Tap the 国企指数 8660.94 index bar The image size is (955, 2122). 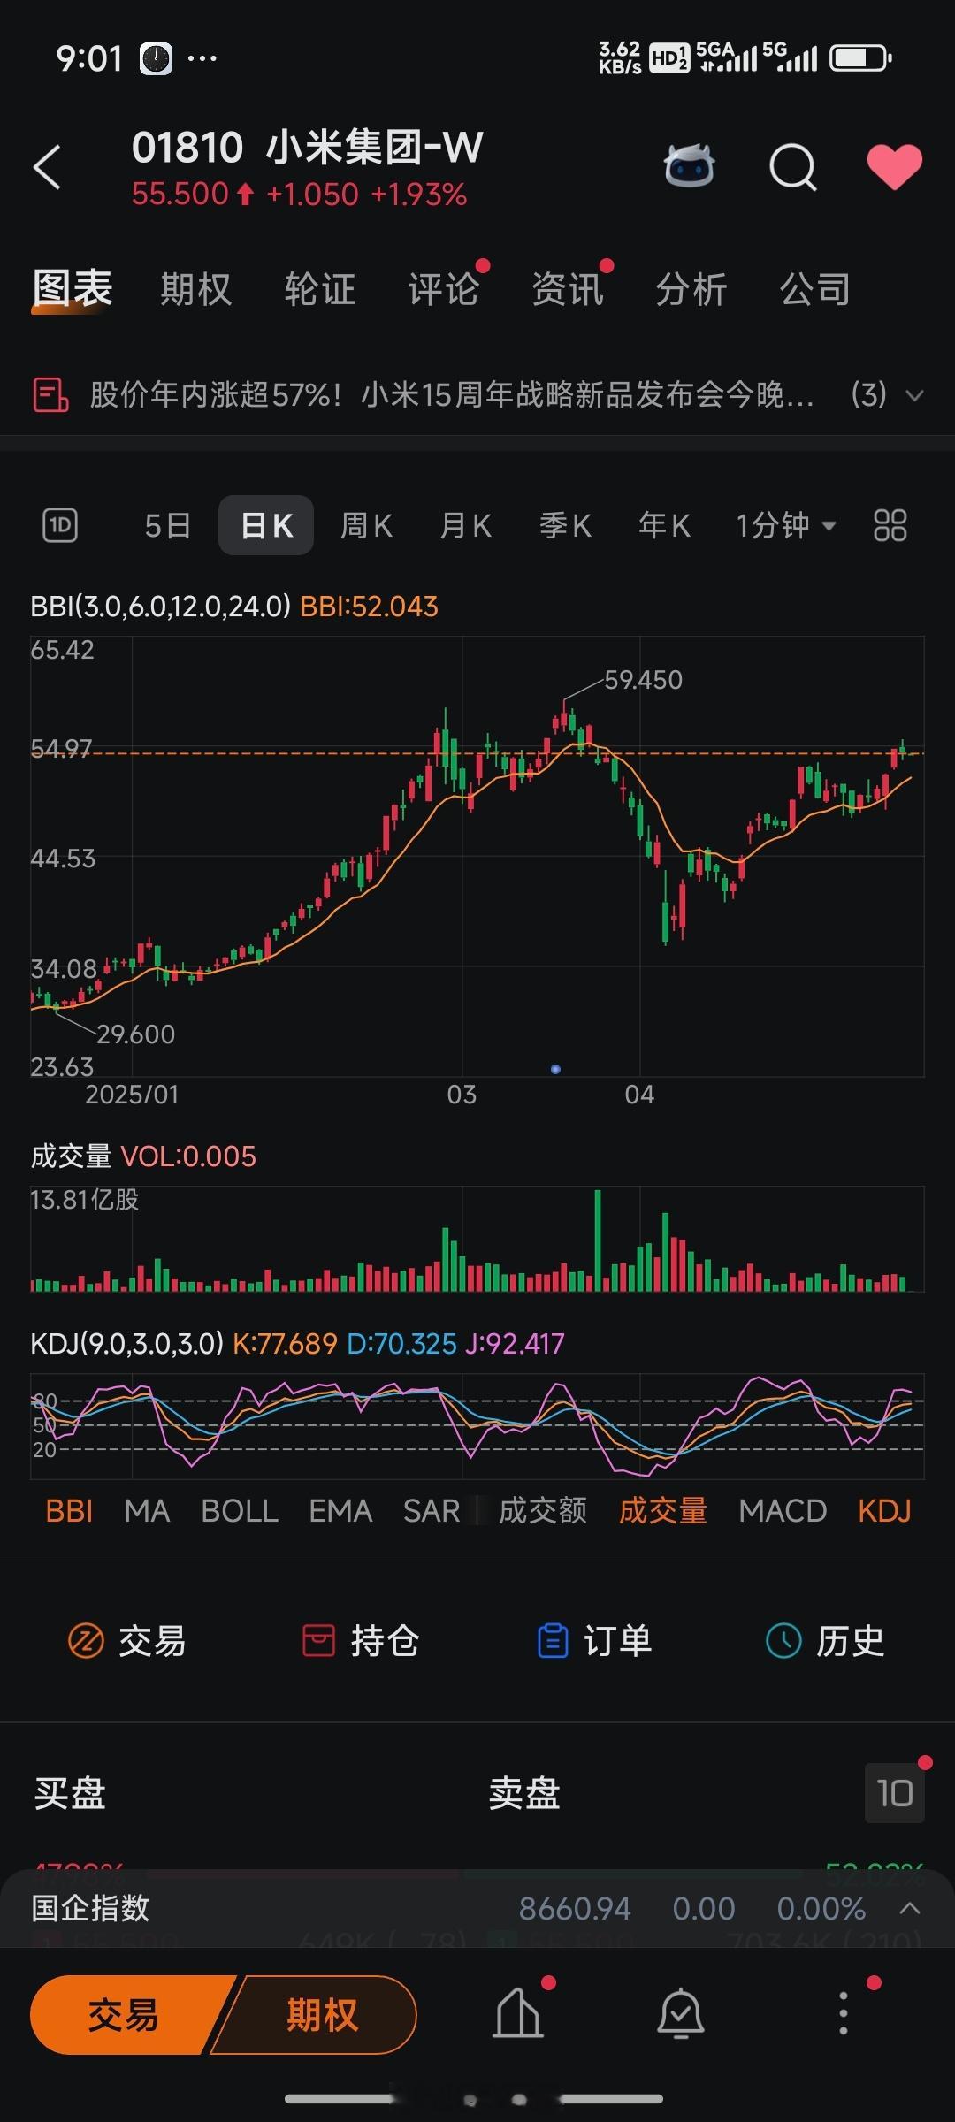(477, 1909)
